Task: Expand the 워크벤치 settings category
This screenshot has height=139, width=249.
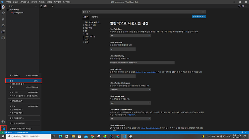Action: [88, 28]
